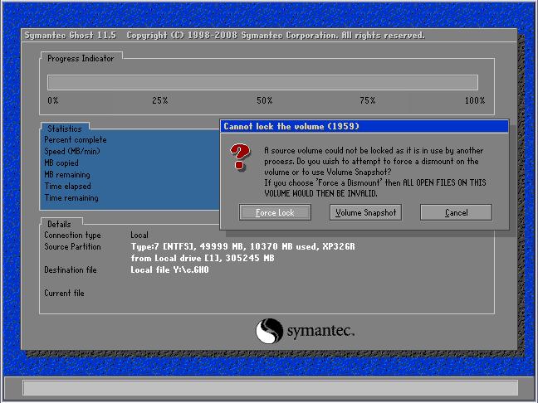Click the 50% progress marker

pos(265,100)
